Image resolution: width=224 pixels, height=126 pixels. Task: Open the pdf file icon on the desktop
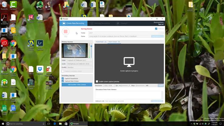click(x=102, y=6)
